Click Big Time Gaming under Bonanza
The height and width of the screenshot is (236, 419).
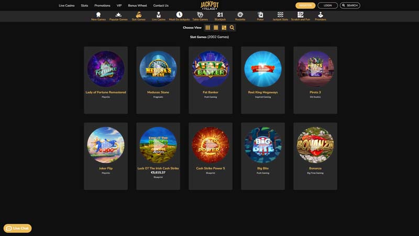pyautogui.click(x=315, y=173)
